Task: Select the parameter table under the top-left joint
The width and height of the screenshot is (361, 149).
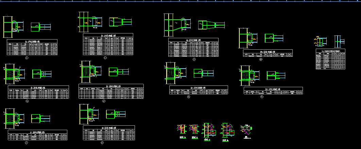Action: (x=32, y=48)
